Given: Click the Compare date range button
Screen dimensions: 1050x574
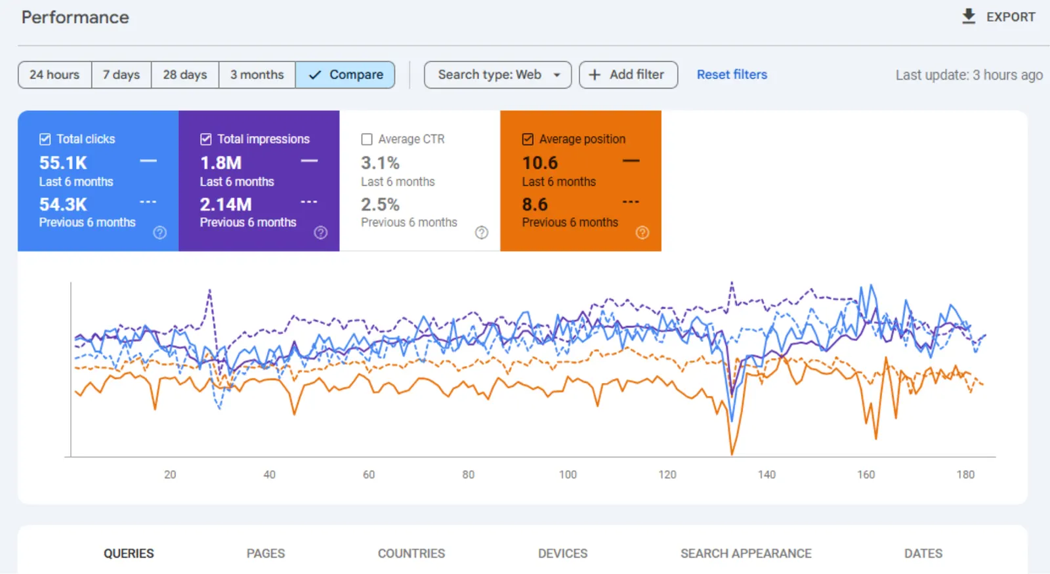Looking at the screenshot, I should [345, 75].
